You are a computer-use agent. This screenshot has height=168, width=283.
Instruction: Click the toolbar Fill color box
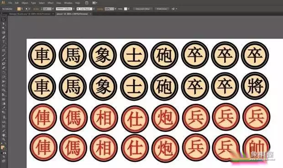point(3,147)
